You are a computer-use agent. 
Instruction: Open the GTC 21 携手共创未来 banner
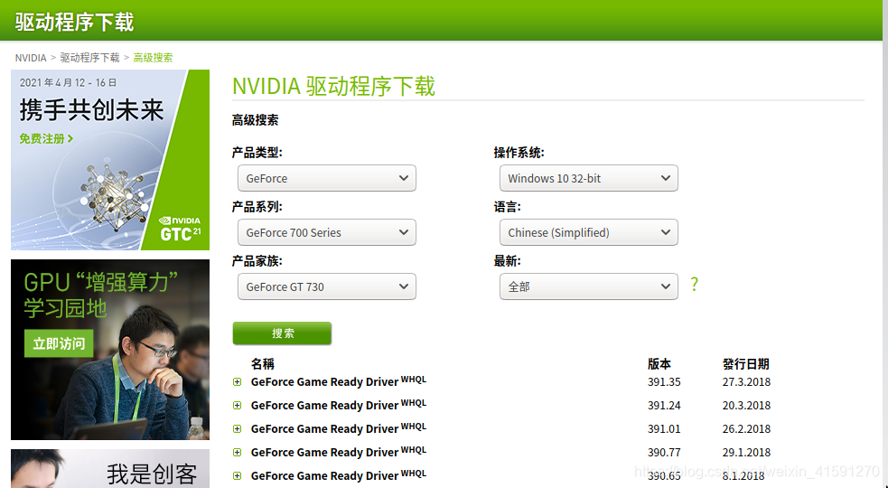click(110, 160)
